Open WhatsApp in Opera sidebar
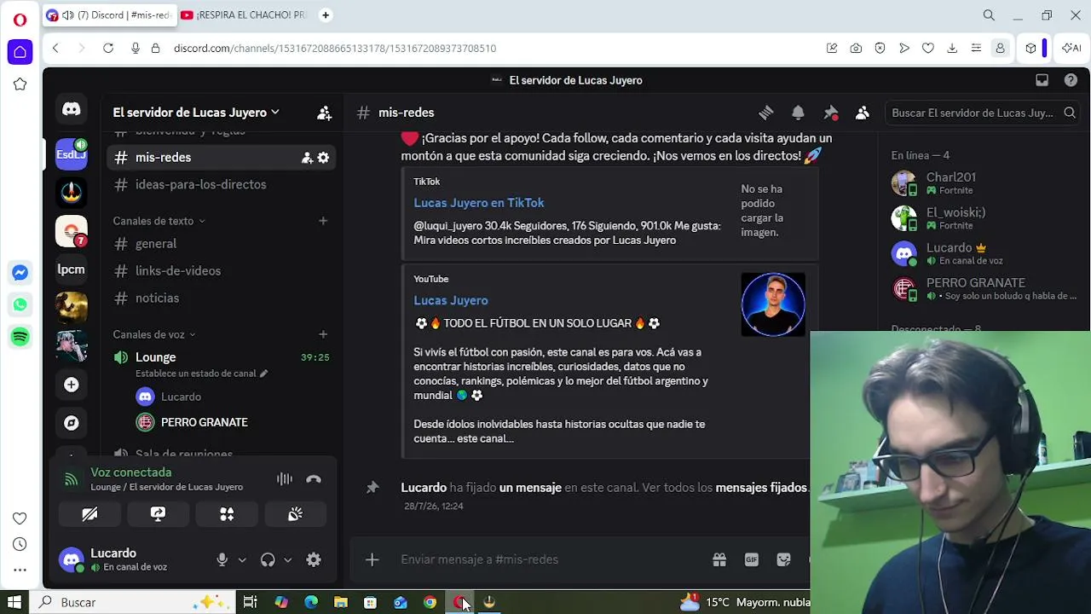The height and width of the screenshot is (614, 1091). click(20, 304)
